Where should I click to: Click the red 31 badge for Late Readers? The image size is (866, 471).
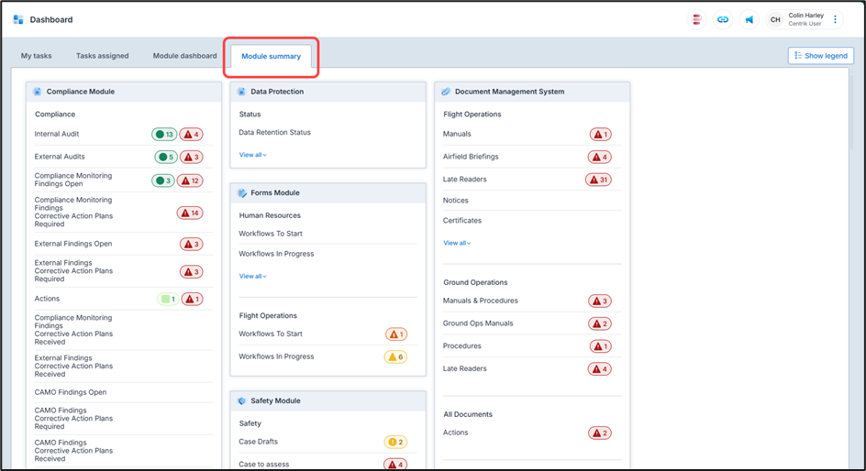(x=598, y=180)
